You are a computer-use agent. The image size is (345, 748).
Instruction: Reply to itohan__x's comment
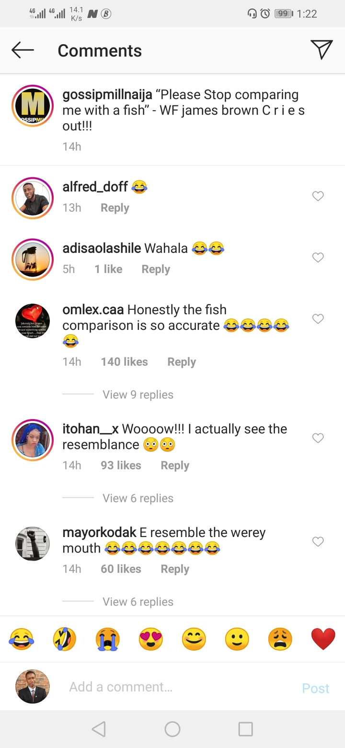click(175, 466)
